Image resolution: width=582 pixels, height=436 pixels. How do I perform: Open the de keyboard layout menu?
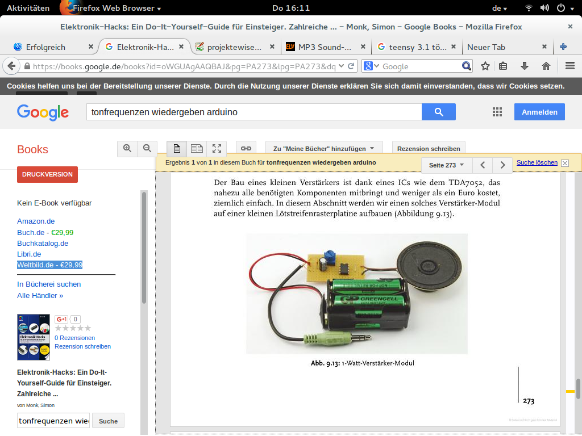pos(499,8)
